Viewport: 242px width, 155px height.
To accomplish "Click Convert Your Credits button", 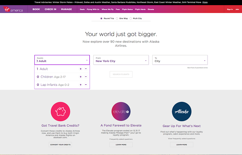I will point(60,145).
